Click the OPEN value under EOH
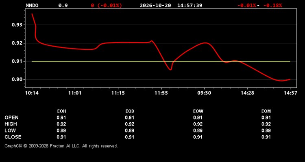This screenshot has height=162, width=305. point(61,117)
